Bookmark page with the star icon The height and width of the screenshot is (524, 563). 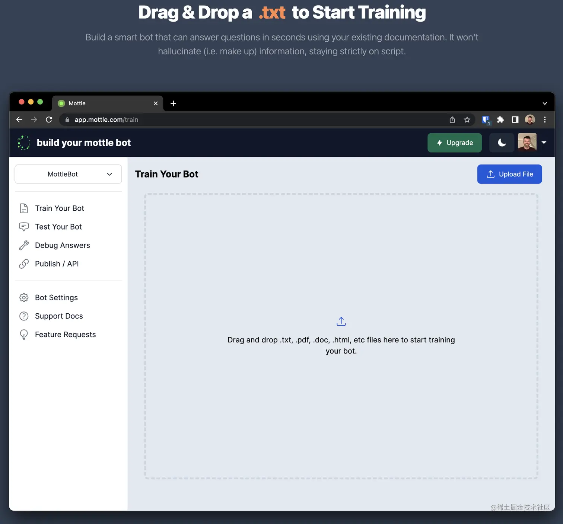467,119
